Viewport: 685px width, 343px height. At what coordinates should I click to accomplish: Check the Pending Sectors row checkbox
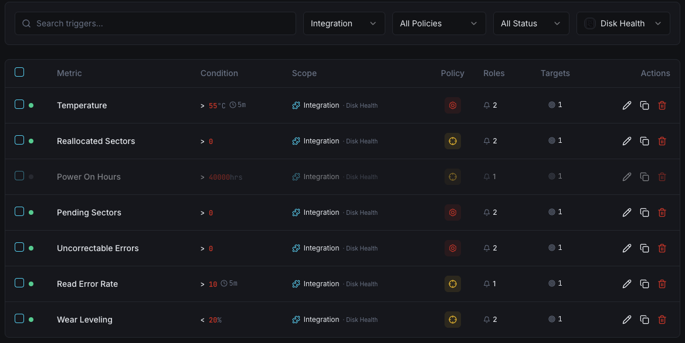[x=19, y=212]
